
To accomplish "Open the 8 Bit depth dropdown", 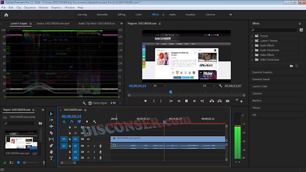I will click(x=116, y=103).
